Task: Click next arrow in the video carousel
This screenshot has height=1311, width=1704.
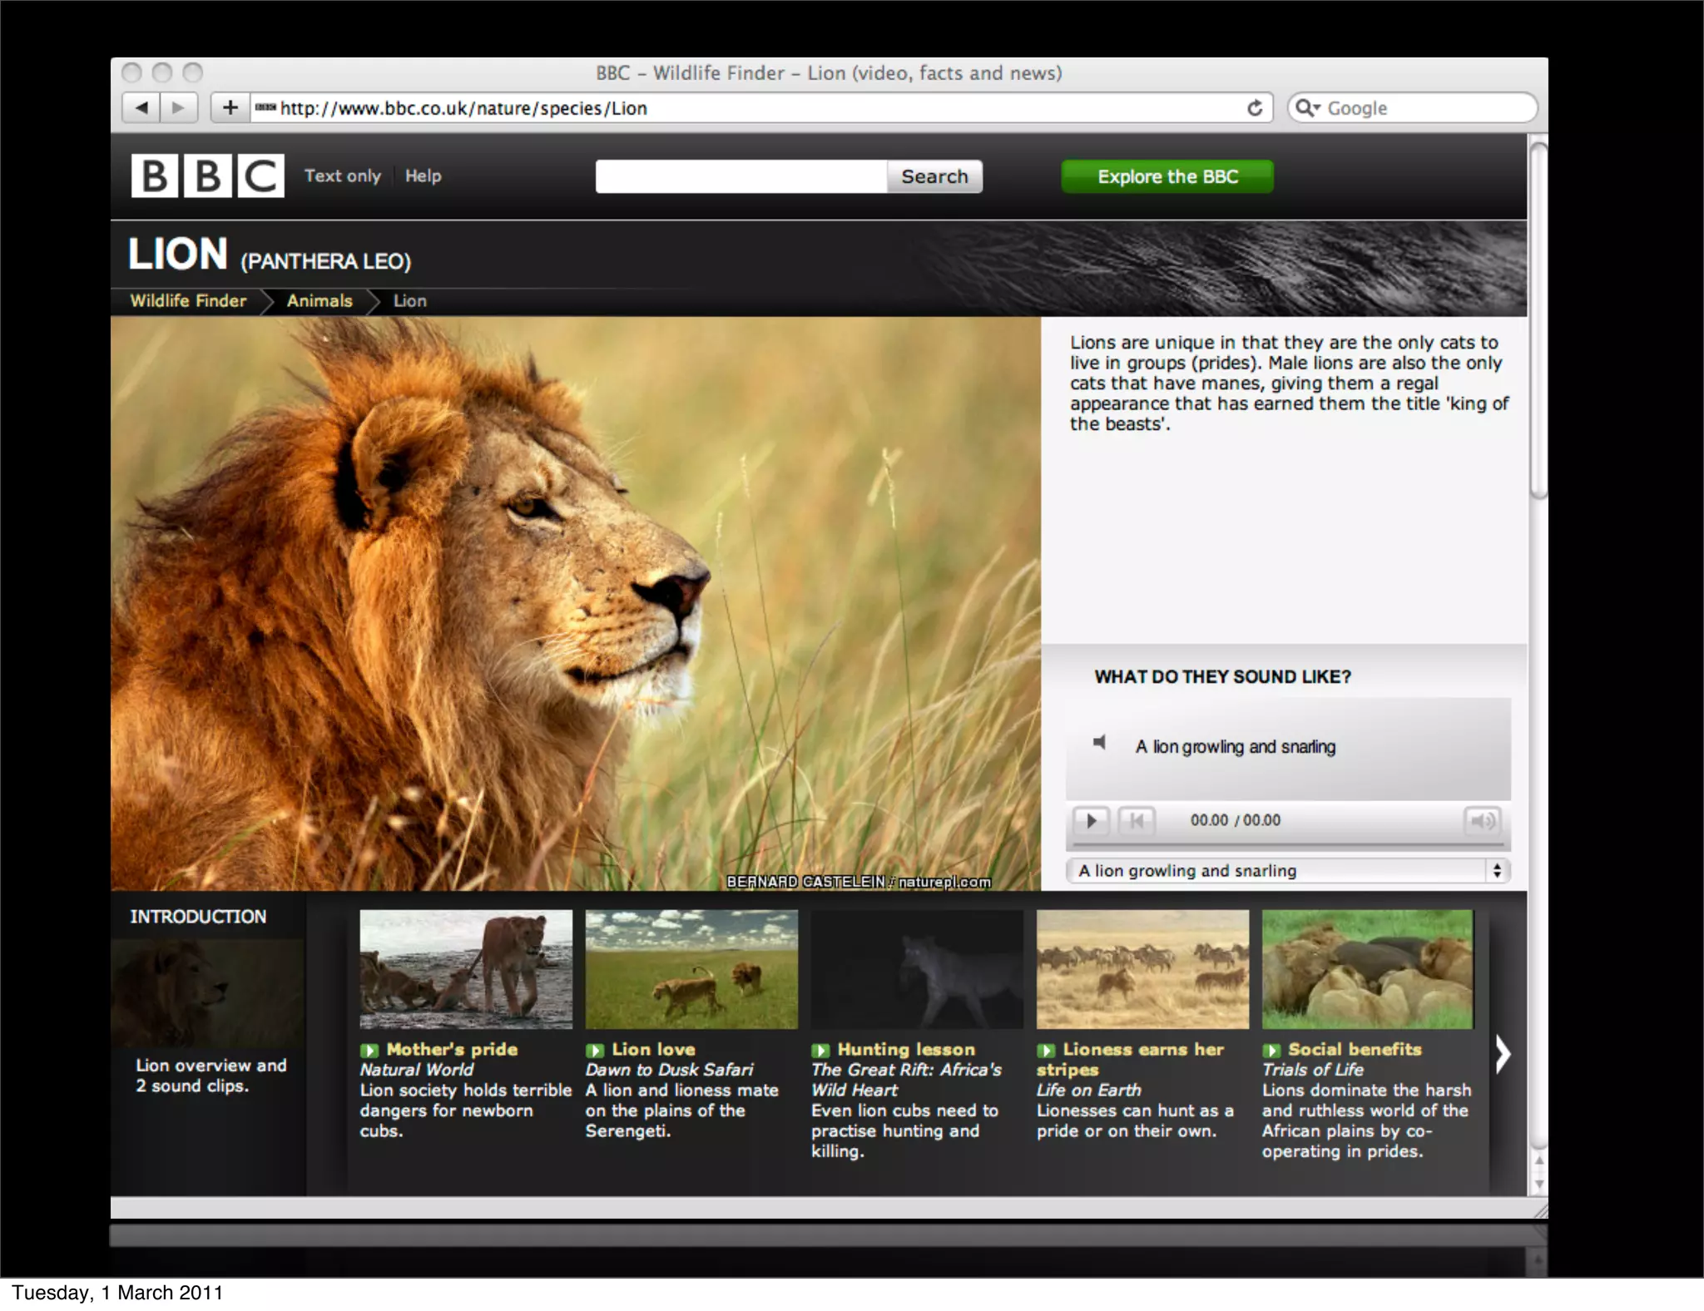Action: pyautogui.click(x=1503, y=1055)
